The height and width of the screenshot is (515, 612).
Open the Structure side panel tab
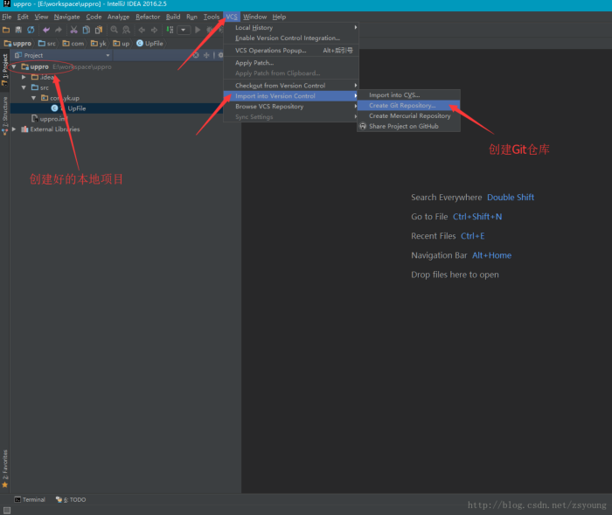point(4,109)
